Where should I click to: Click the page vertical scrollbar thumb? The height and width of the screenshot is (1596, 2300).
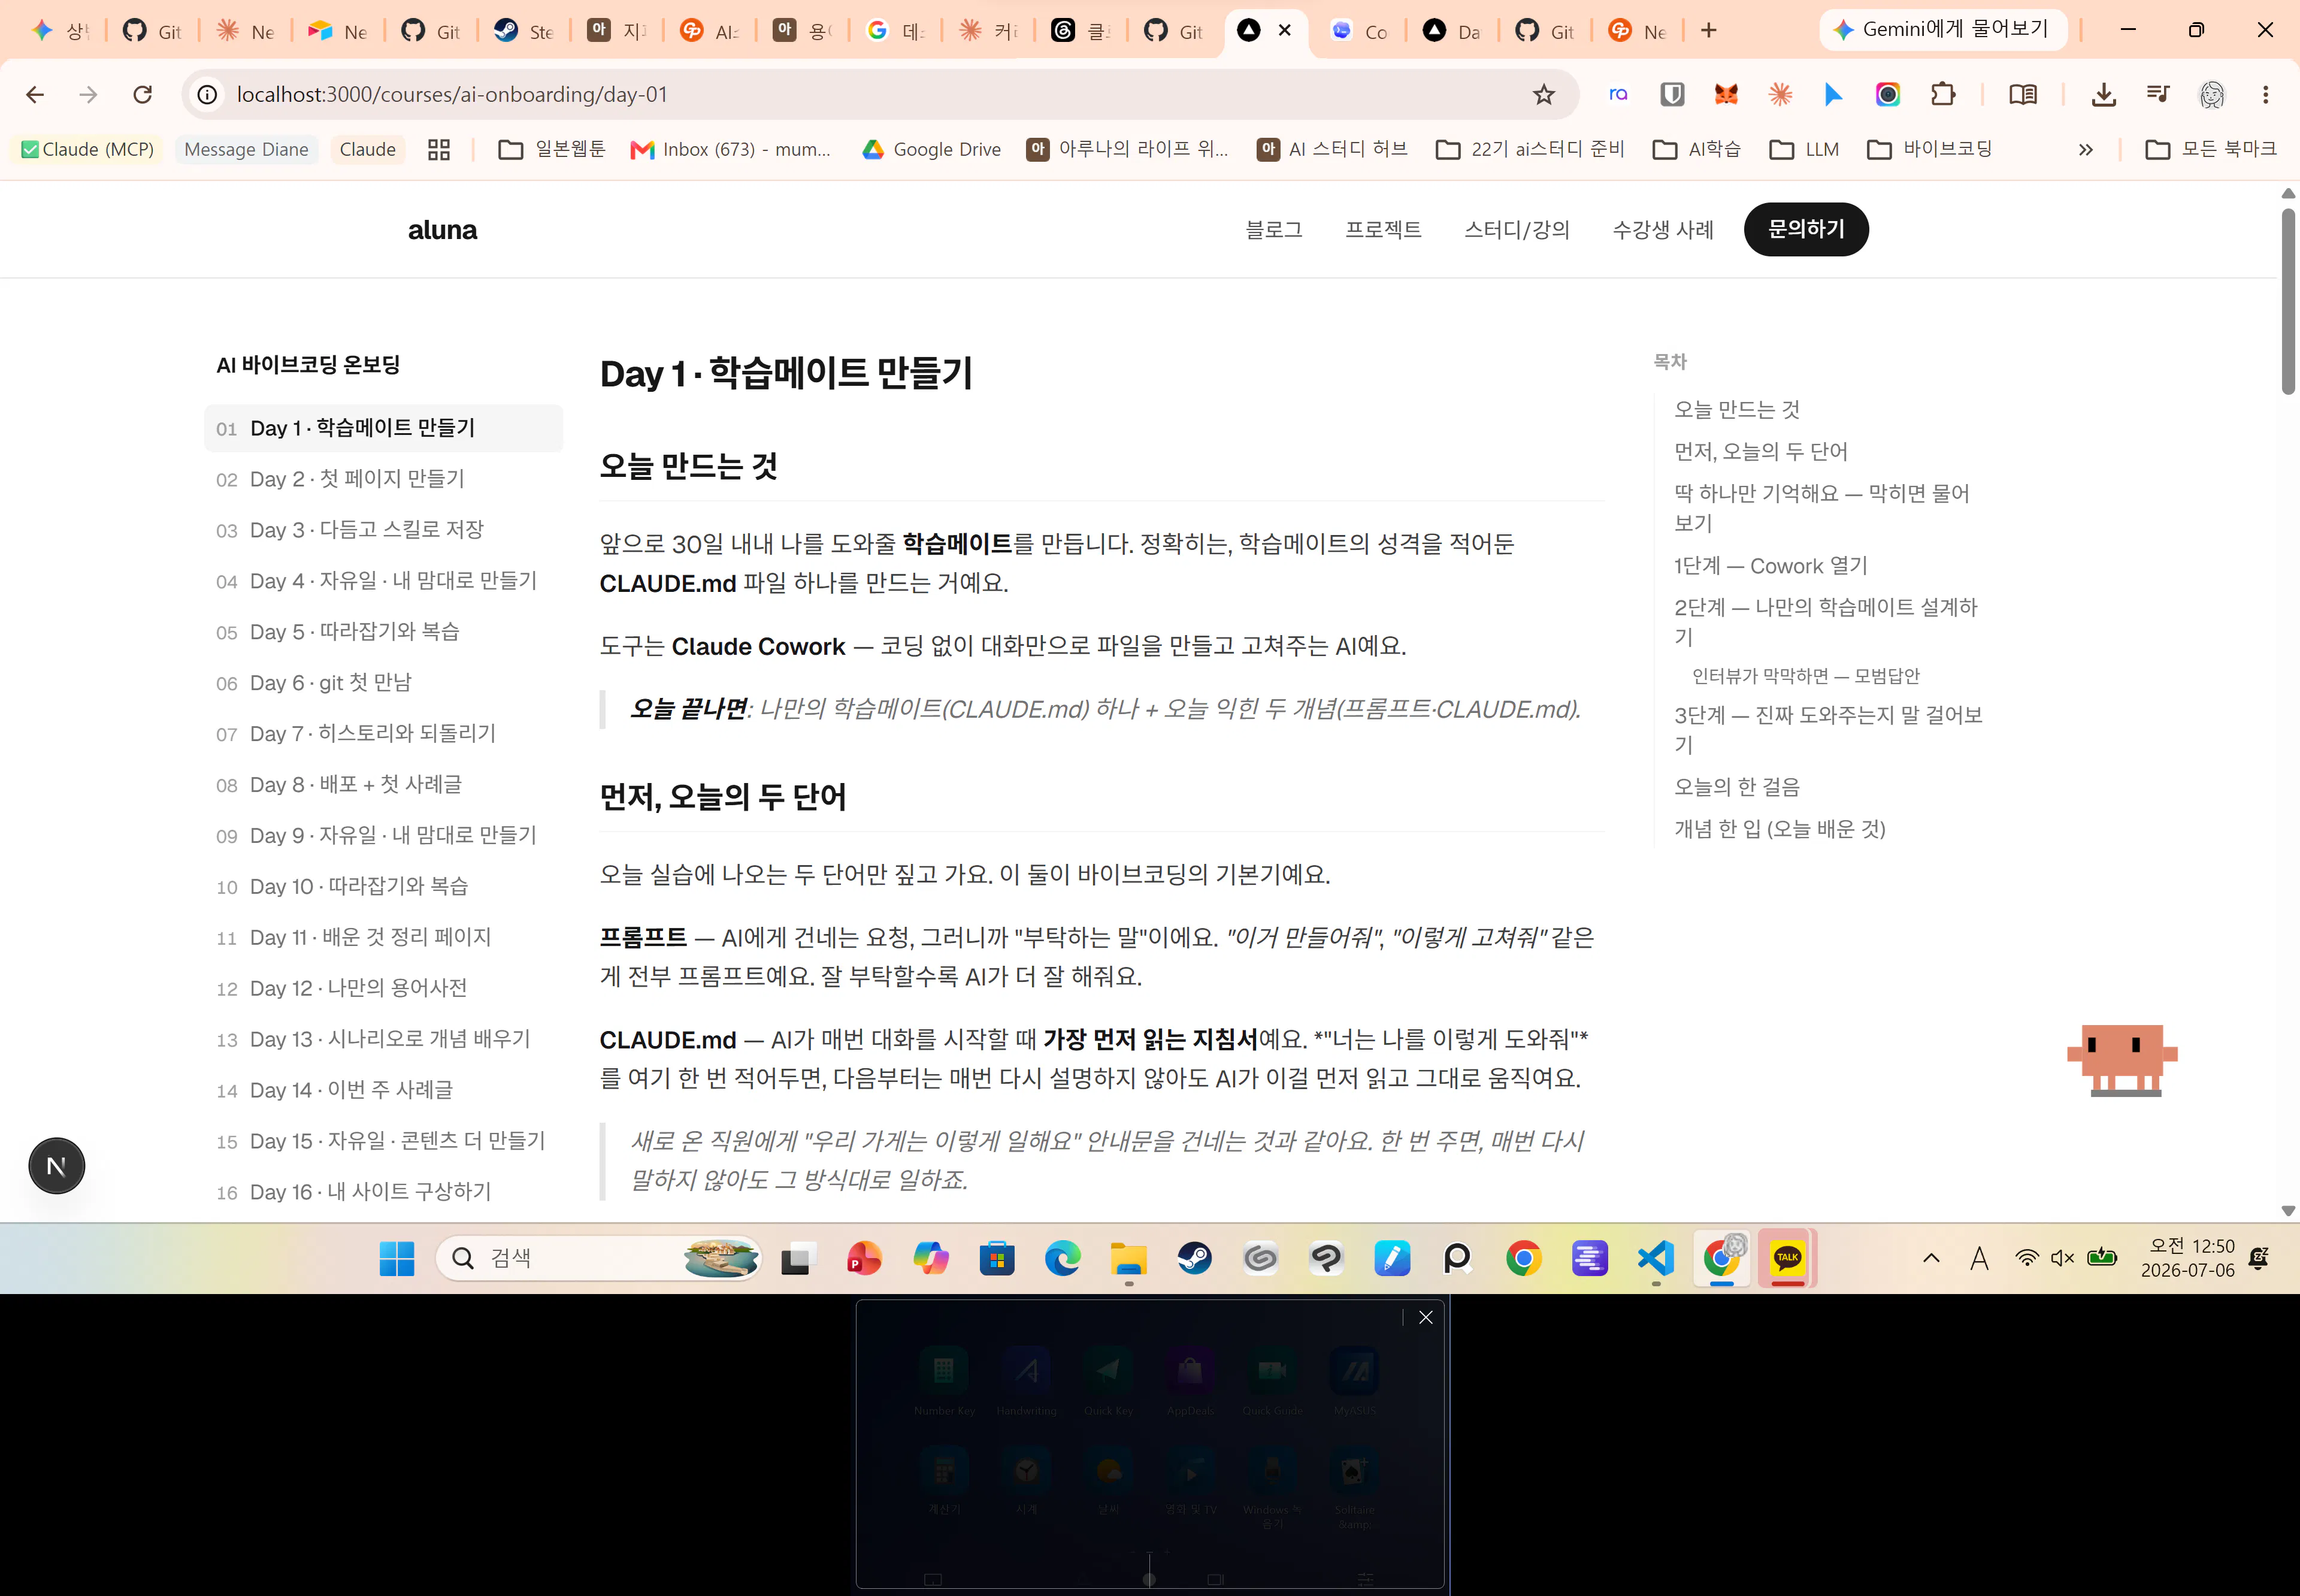click(x=2288, y=301)
